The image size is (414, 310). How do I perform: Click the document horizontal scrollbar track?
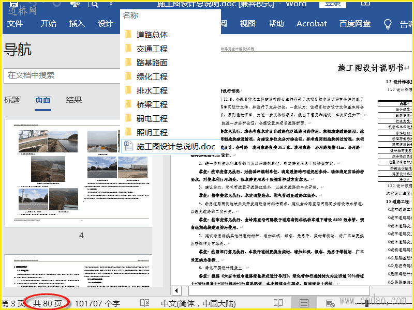click(x=279, y=291)
